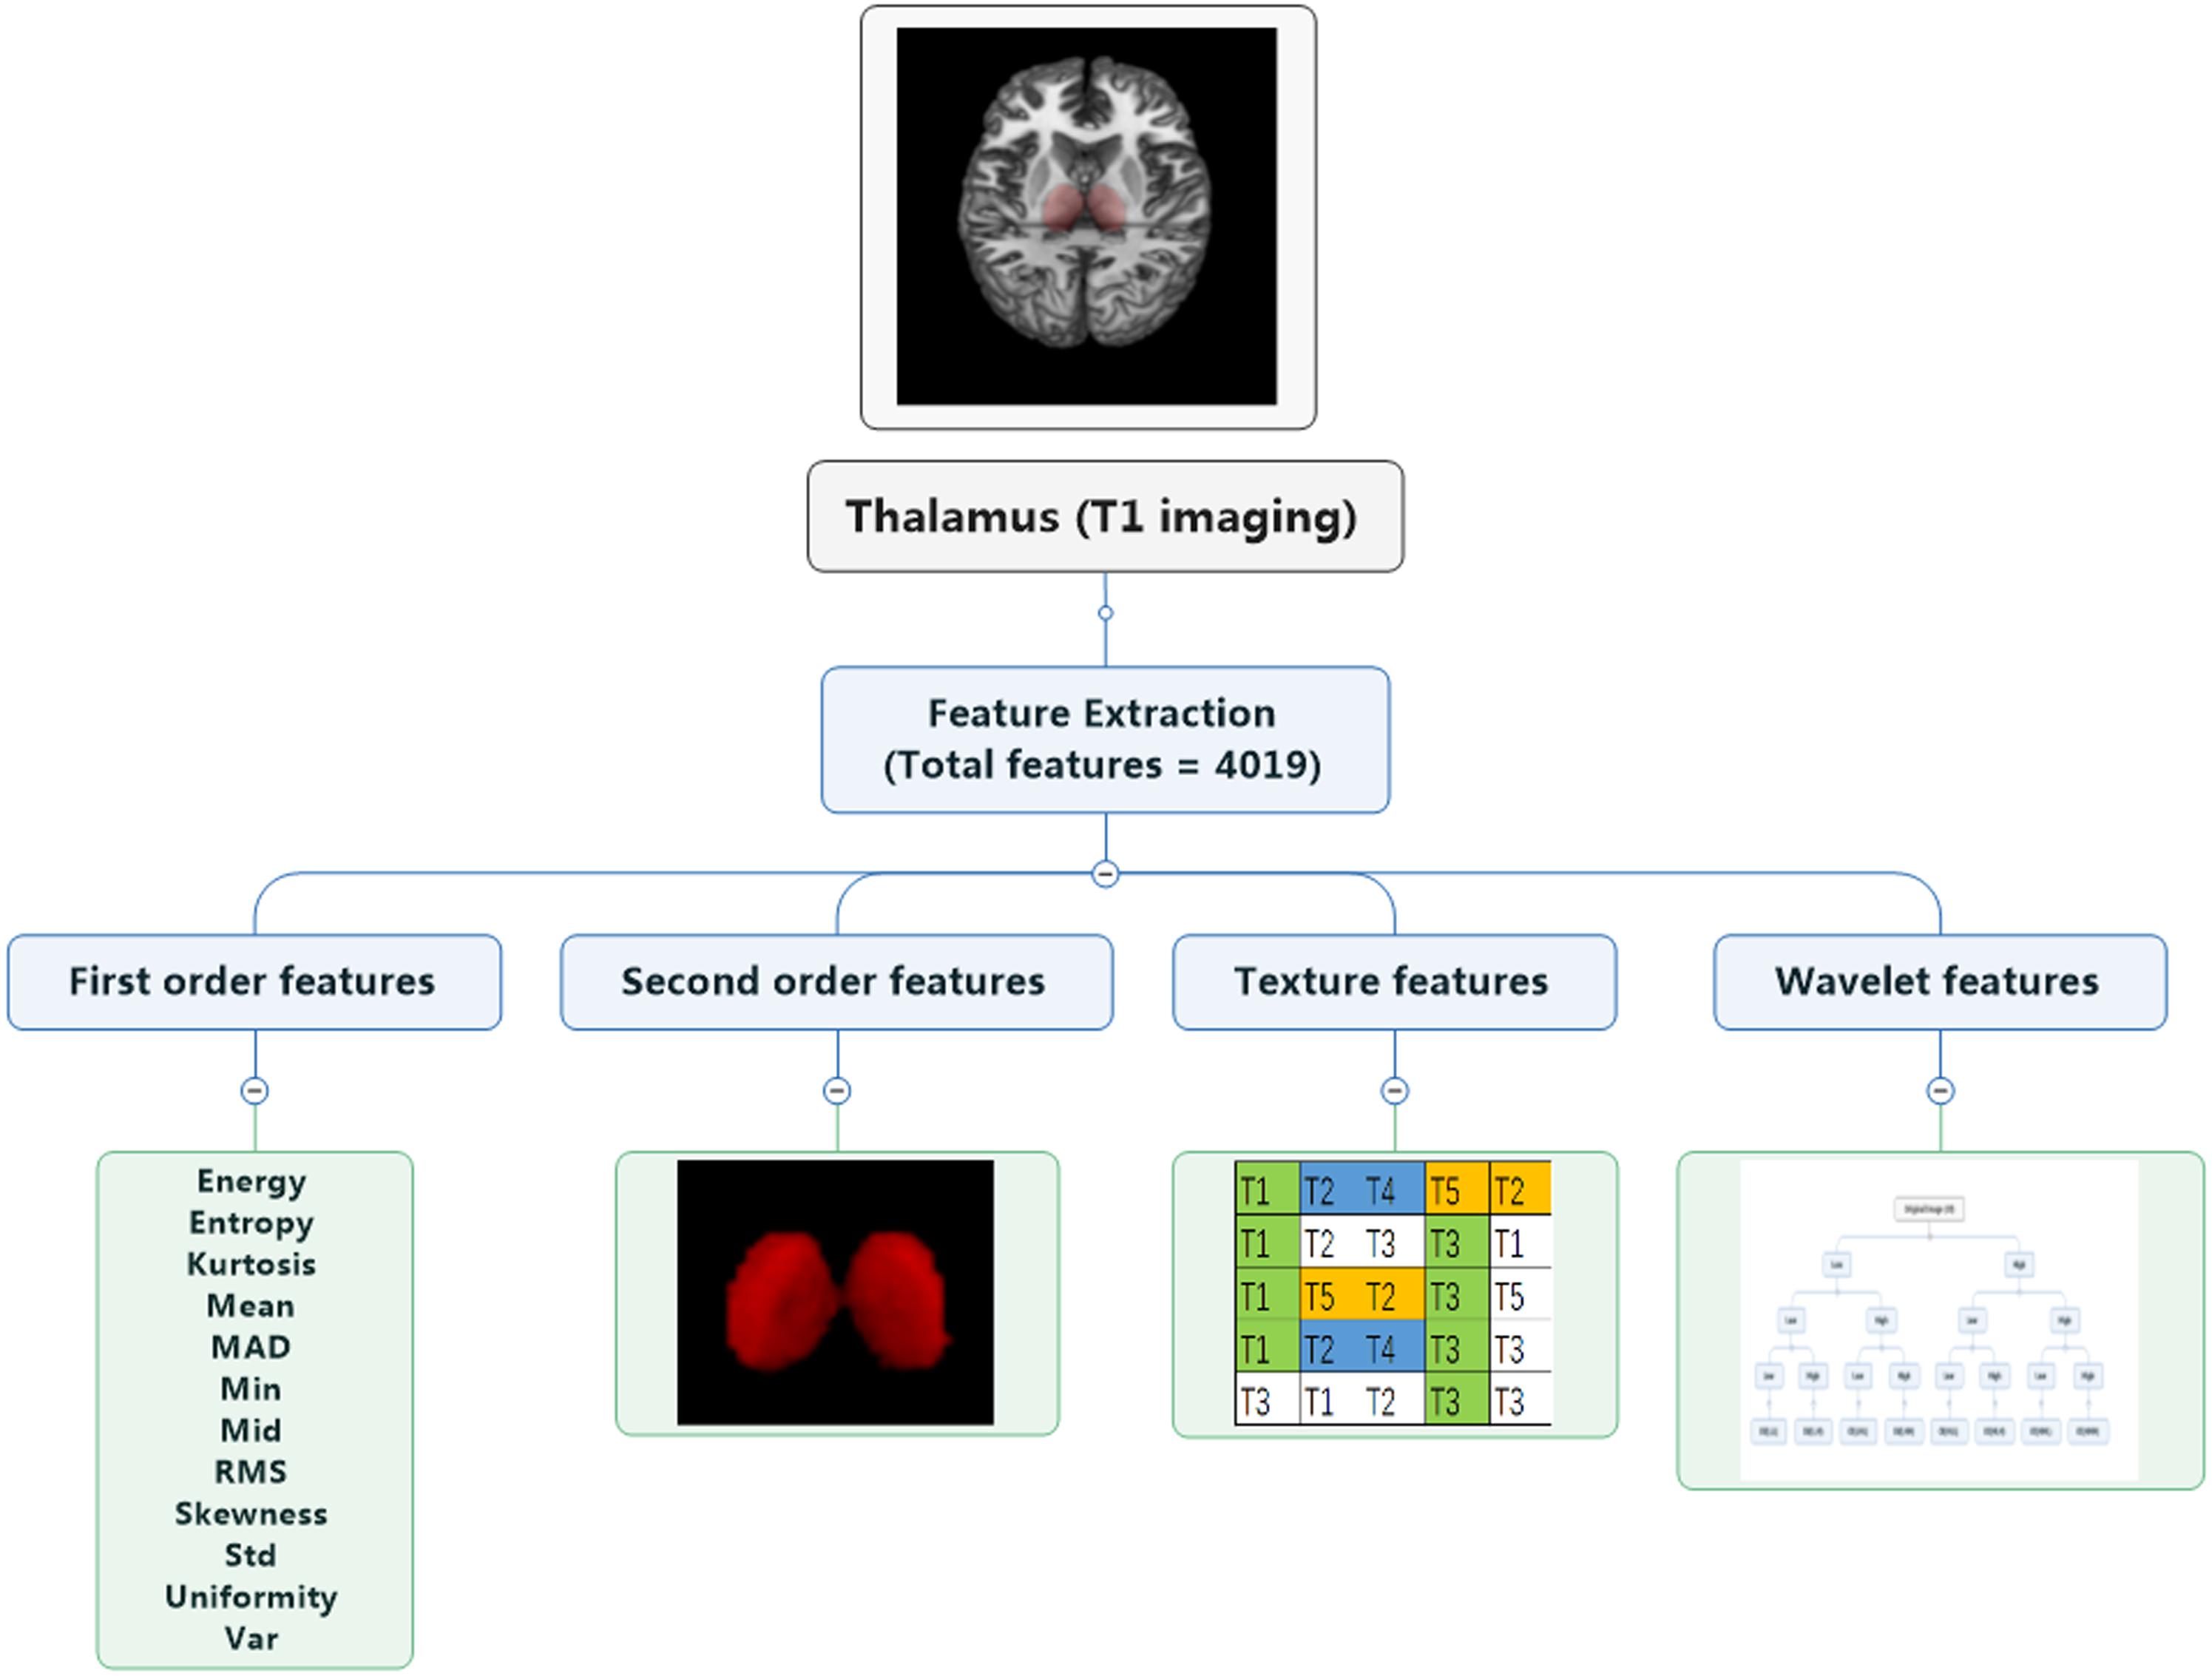This screenshot has width=2212, height=1676.
Task: Click the white T3 cell in bottom-left corner
Action: tap(1267, 1400)
